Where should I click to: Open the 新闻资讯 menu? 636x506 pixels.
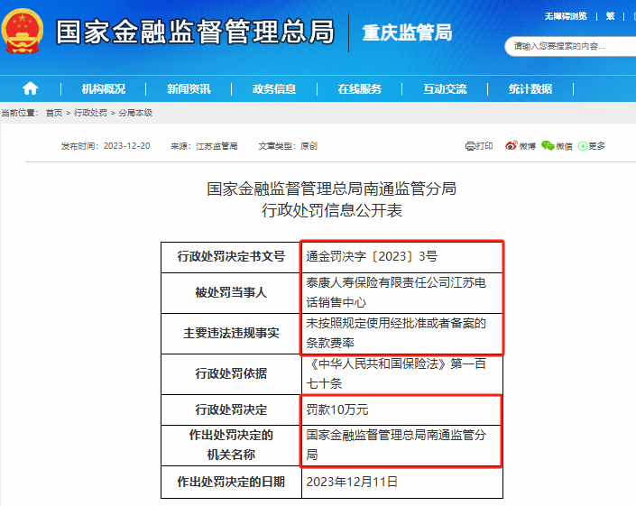coord(189,88)
